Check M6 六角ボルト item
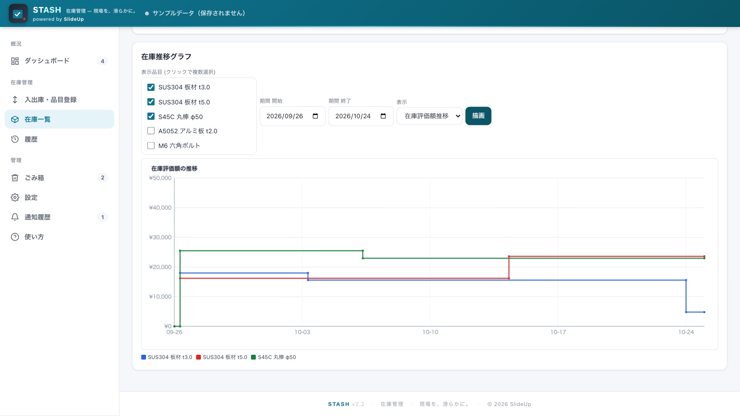This screenshot has width=740, height=416. click(x=151, y=145)
